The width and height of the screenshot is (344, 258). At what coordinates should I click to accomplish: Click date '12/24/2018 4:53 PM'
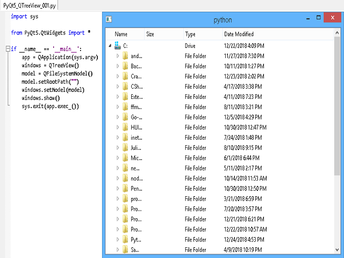tap(244, 240)
